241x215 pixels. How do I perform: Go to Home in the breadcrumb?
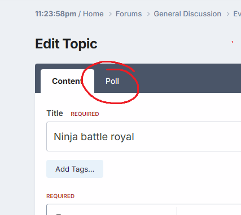click(x=93, y=14)
